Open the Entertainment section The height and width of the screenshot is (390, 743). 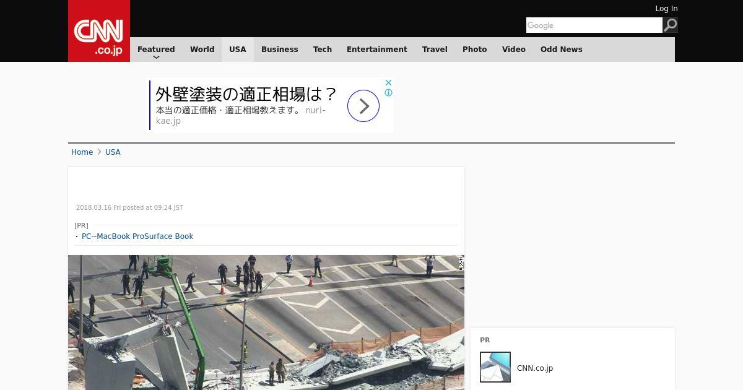pos(377,50)
